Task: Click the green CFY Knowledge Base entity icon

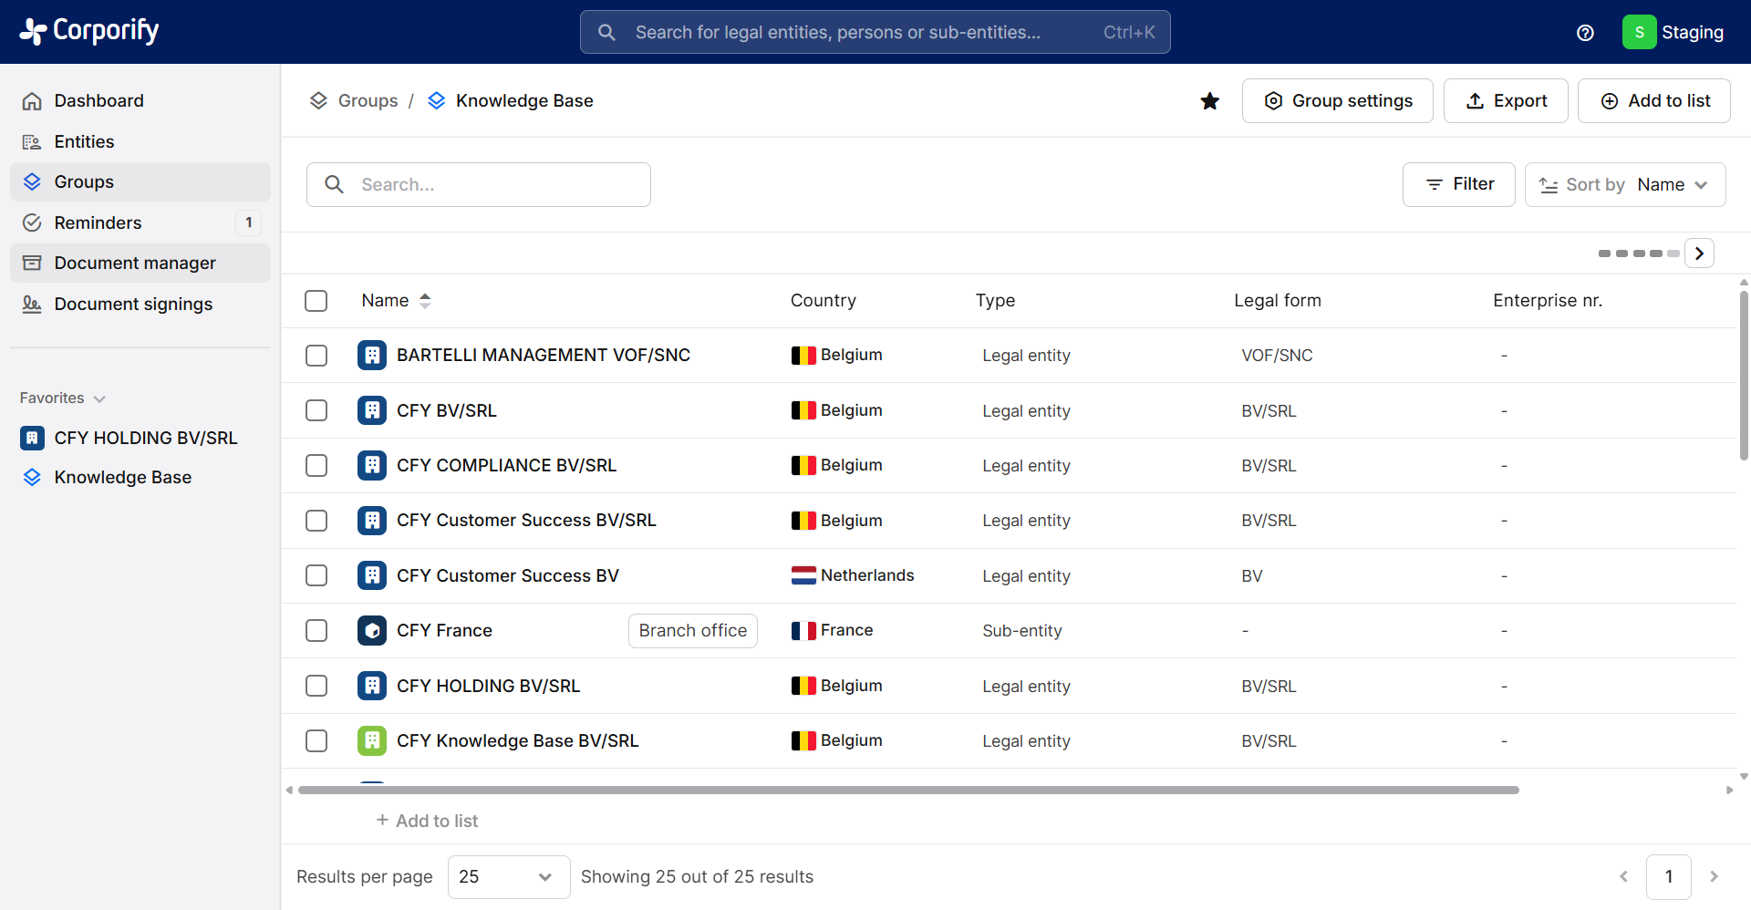Action: coord(372,740)
